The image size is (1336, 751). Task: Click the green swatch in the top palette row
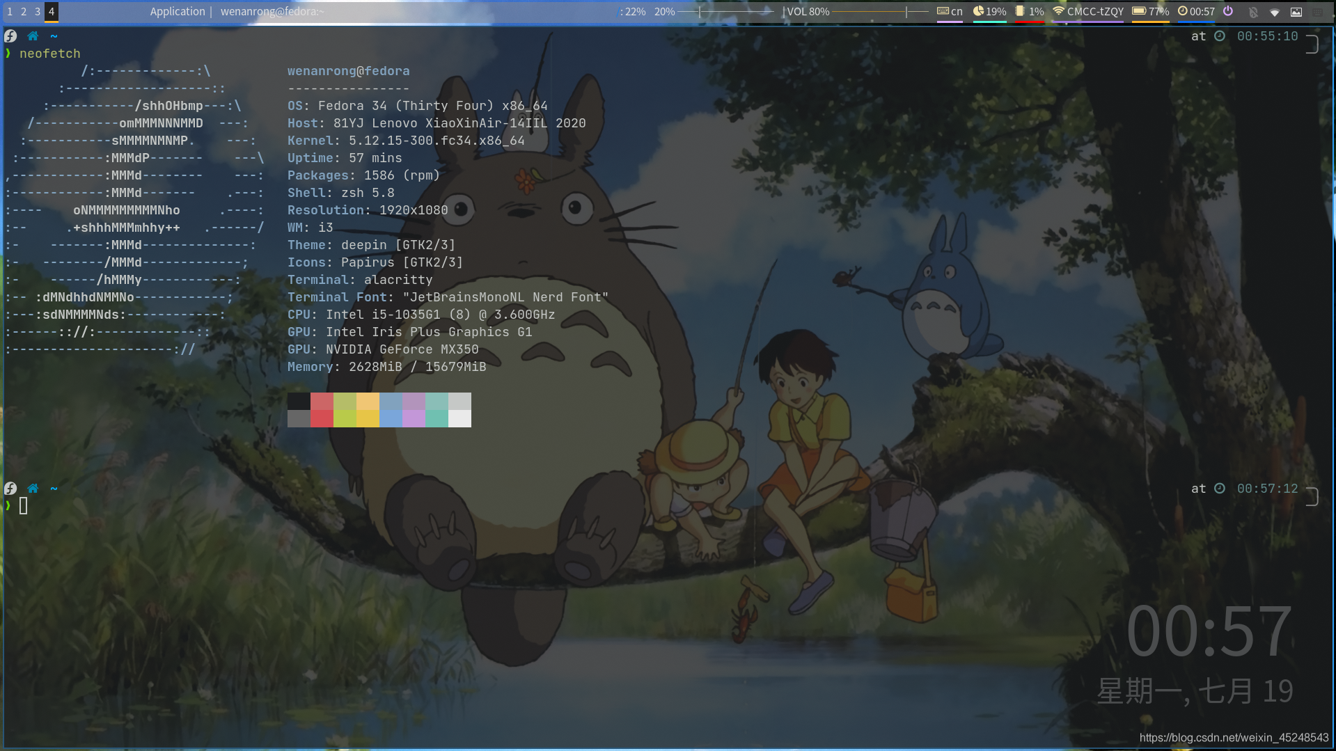click(345, 401)
